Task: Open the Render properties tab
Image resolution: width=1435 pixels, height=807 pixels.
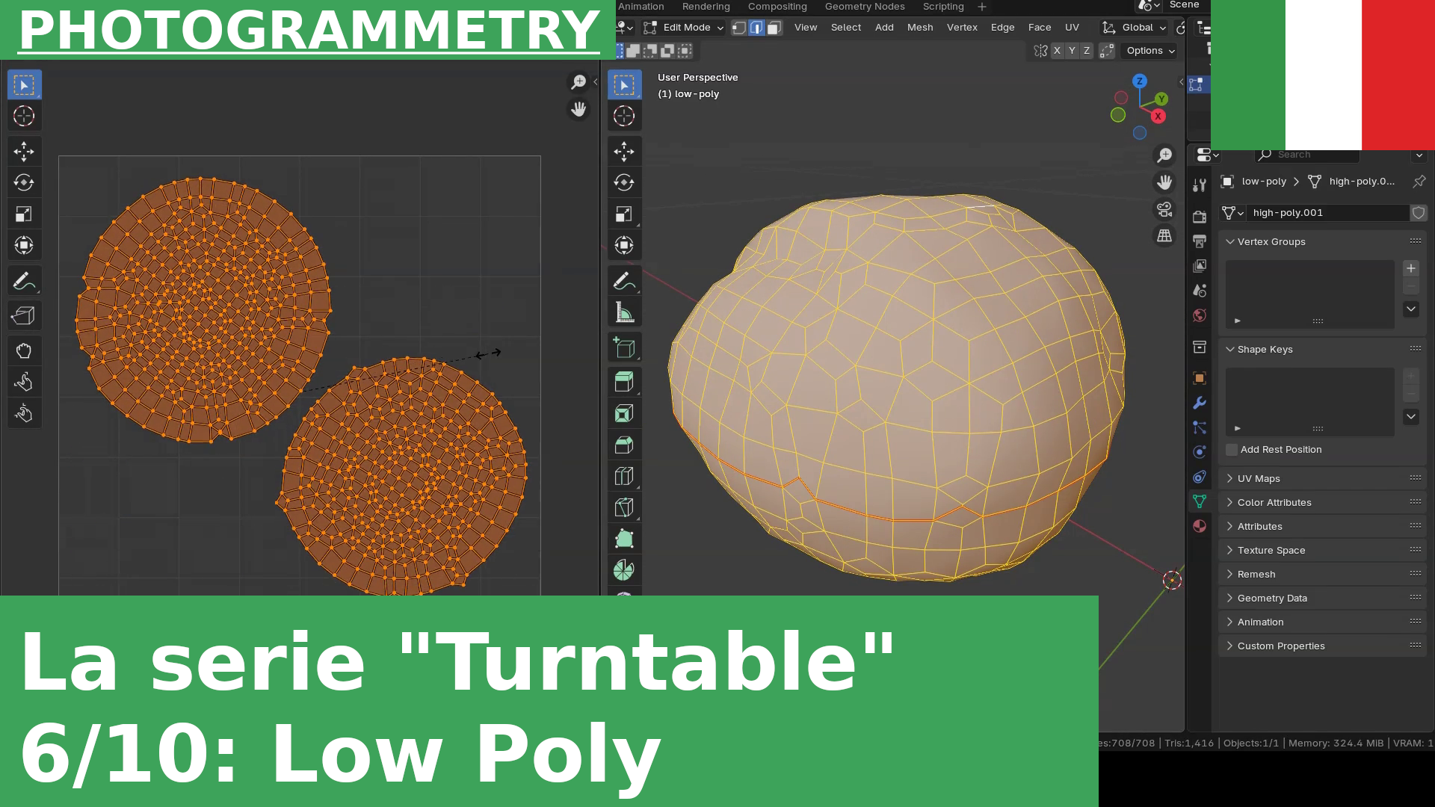Action: (1200, 217)
